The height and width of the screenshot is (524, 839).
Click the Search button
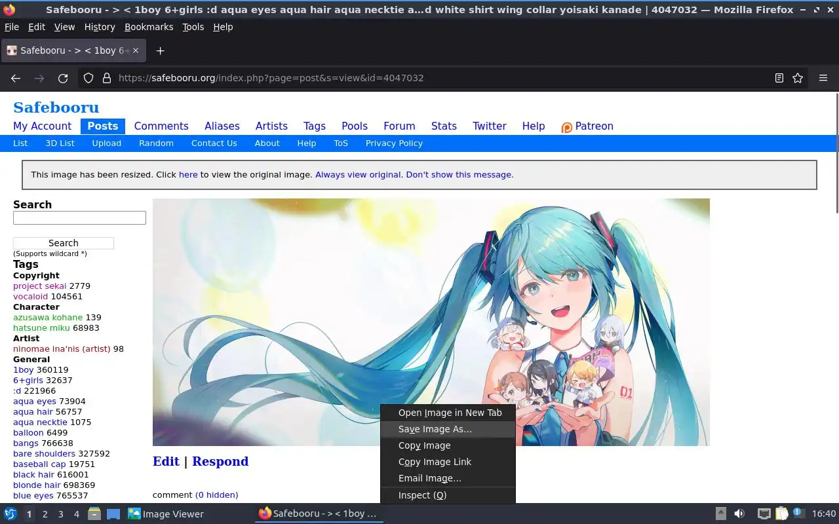pyautogui.click(x=64, y=243)
